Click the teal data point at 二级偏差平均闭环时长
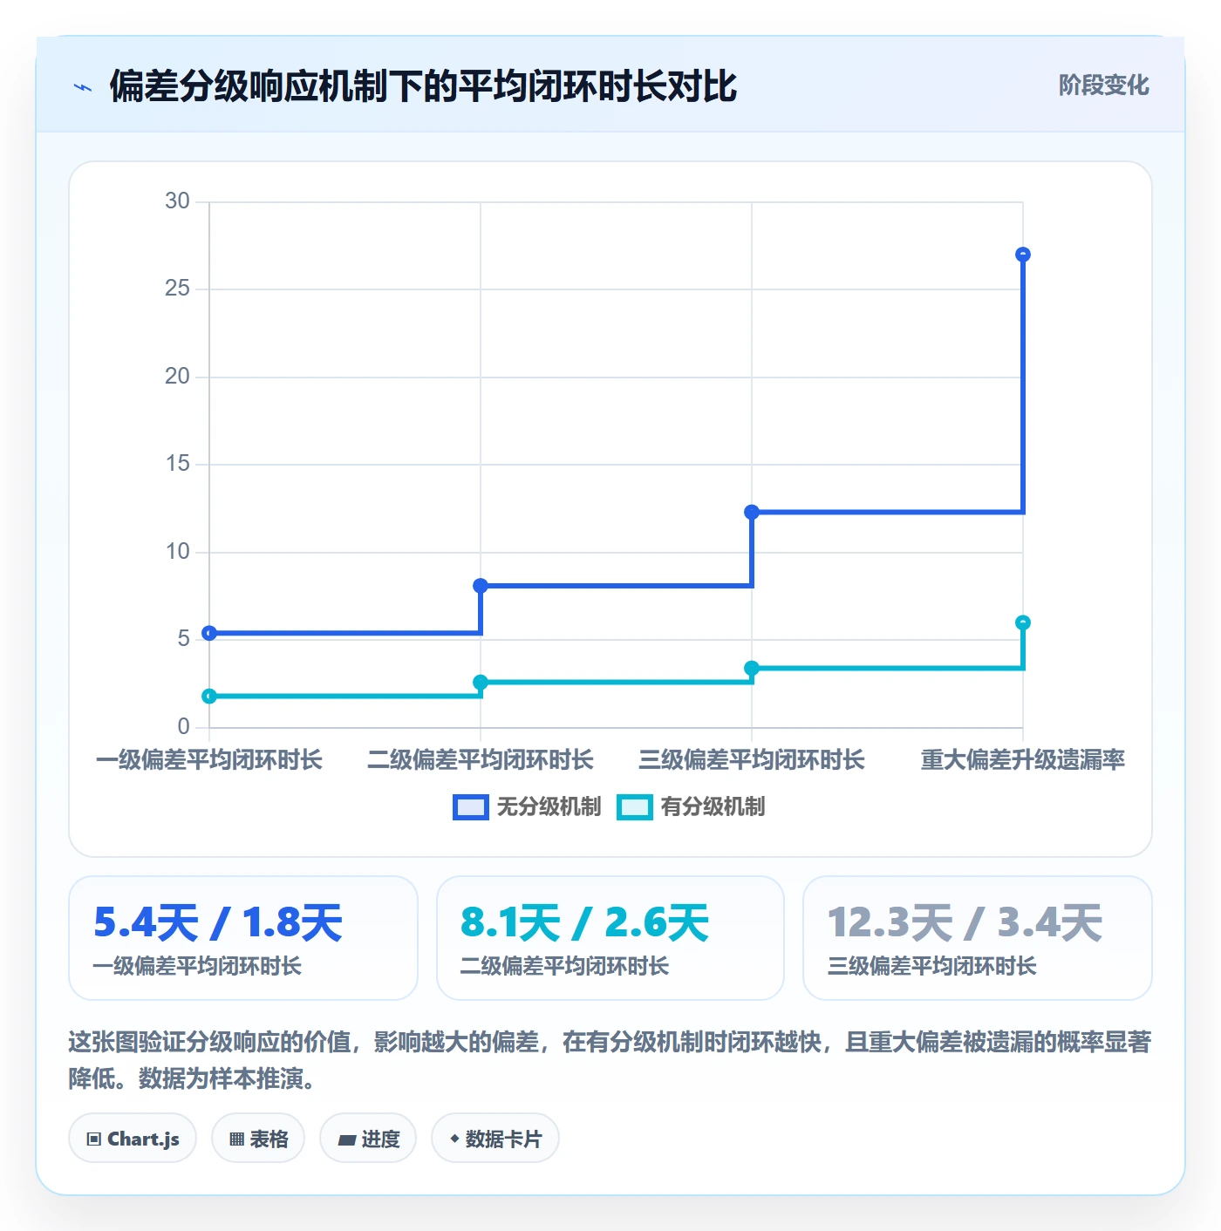 pos(481,683)
